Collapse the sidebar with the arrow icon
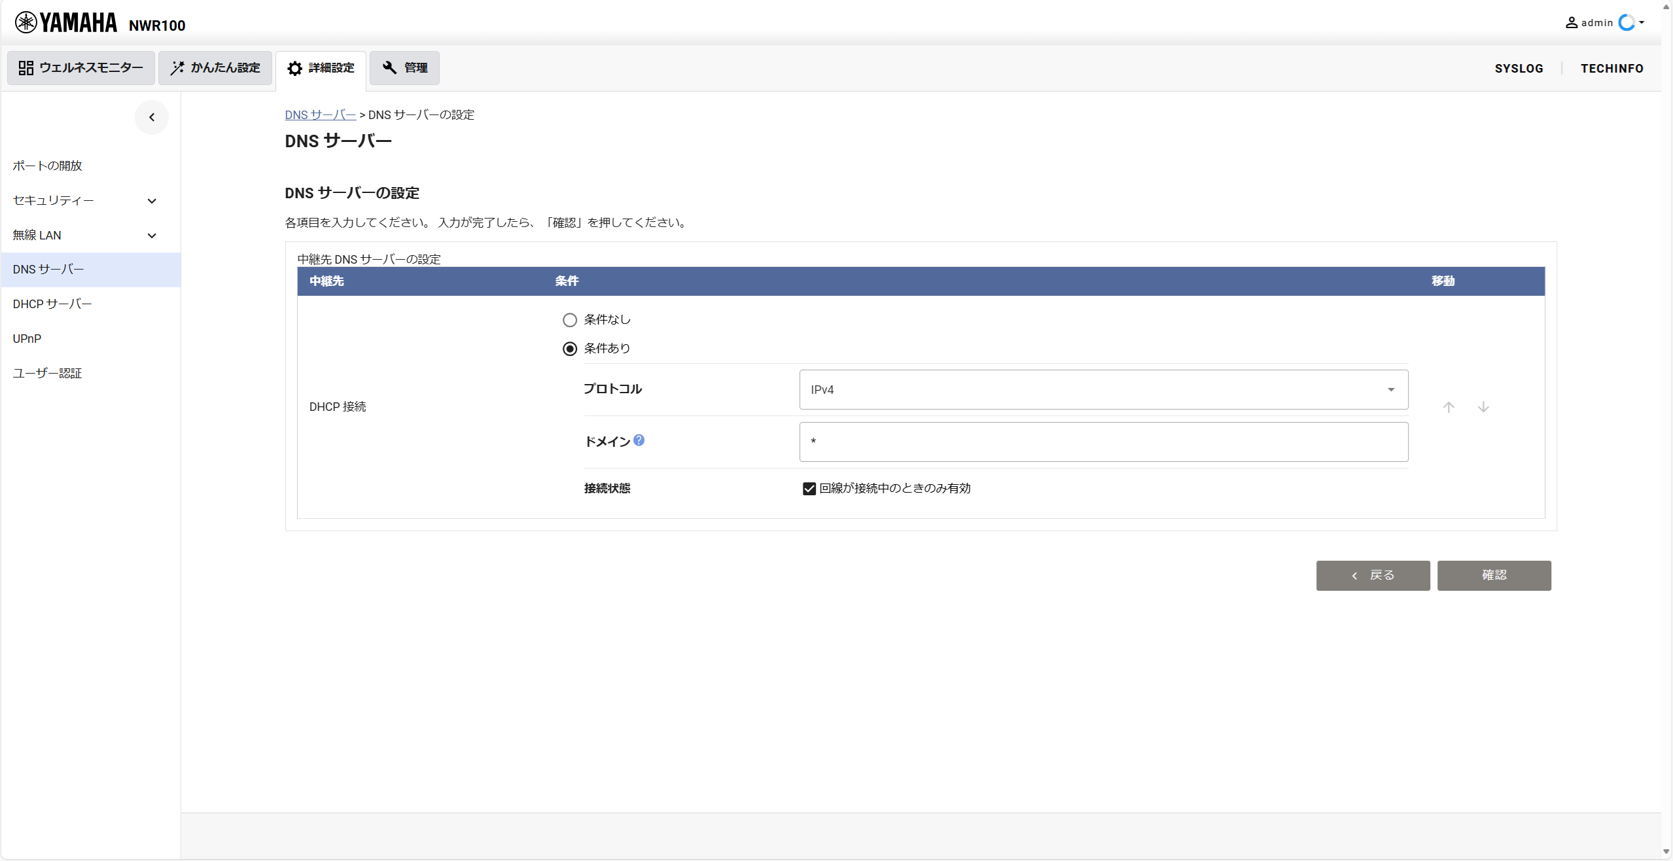1673x861 pixels. (x=151, y=118)
